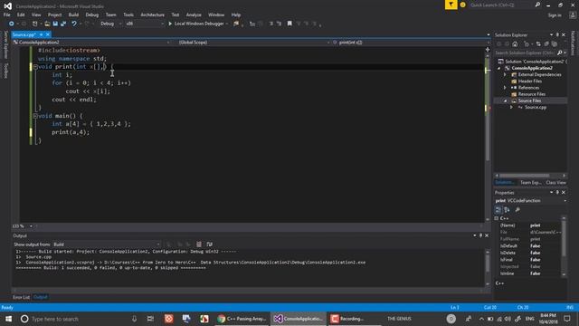Toggle Word Wrap icon in Output toolbar
Screen dimensions: 579x326
tap(209, 244)
